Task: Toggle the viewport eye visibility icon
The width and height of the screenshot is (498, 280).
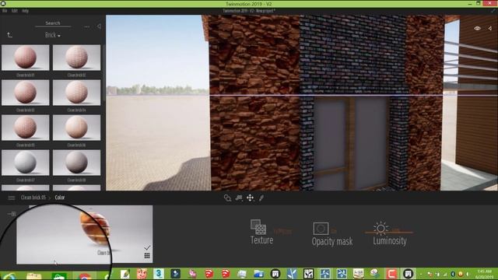Action: click(x=477, y=28)
